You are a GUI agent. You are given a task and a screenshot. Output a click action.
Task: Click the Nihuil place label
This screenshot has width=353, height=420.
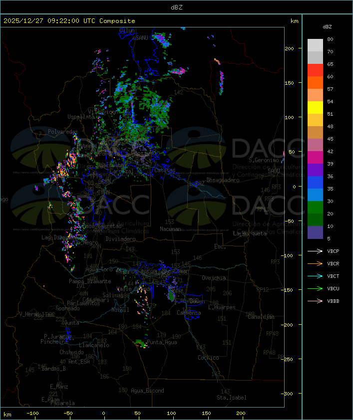[x=120, y=310]
